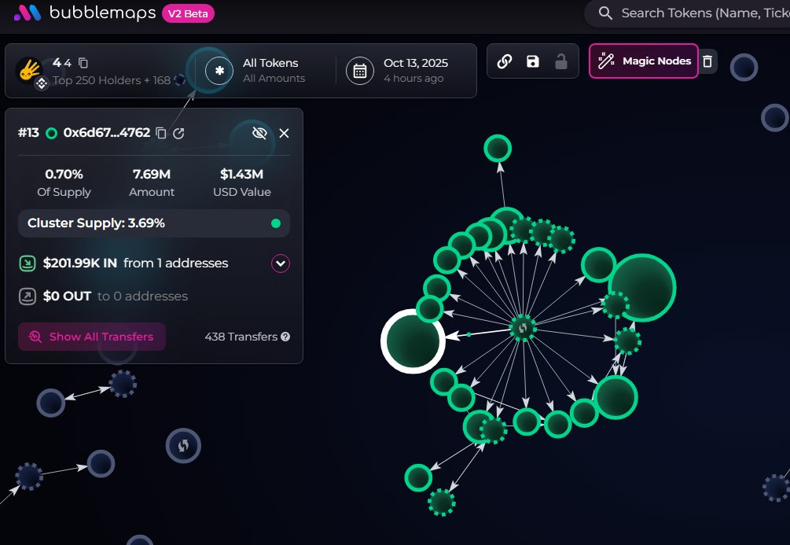Viewport: 790px width, 545px height.
Task: Click the Cluster Supply: 3.69% bar
Action: pos(153,223)
